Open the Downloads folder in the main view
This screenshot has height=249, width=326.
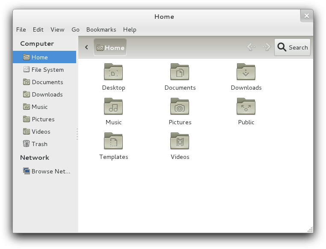coord(246,72)
